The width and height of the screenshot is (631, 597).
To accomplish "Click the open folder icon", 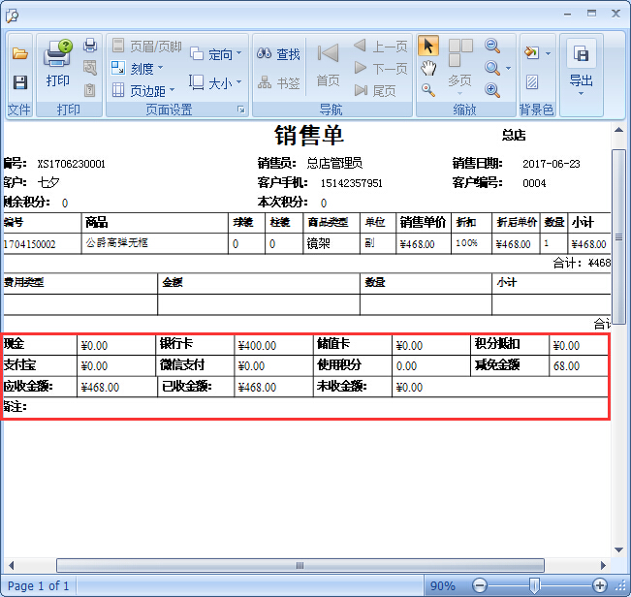I will click(x=19, y=53).
